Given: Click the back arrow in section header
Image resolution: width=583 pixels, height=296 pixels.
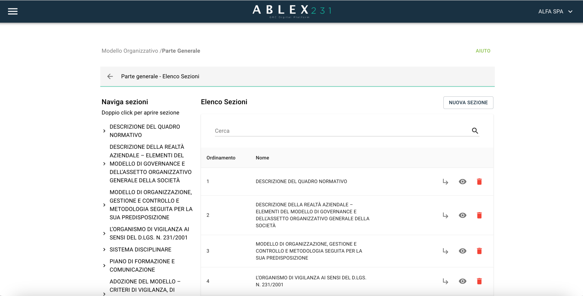Looking at the screenshot, I should point(110,76).
